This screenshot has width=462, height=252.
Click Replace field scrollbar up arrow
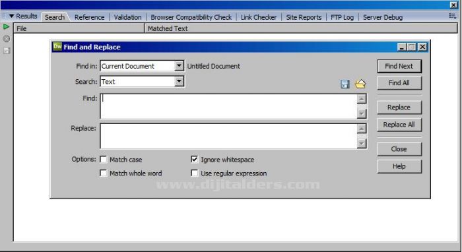[x=362, y=129]
